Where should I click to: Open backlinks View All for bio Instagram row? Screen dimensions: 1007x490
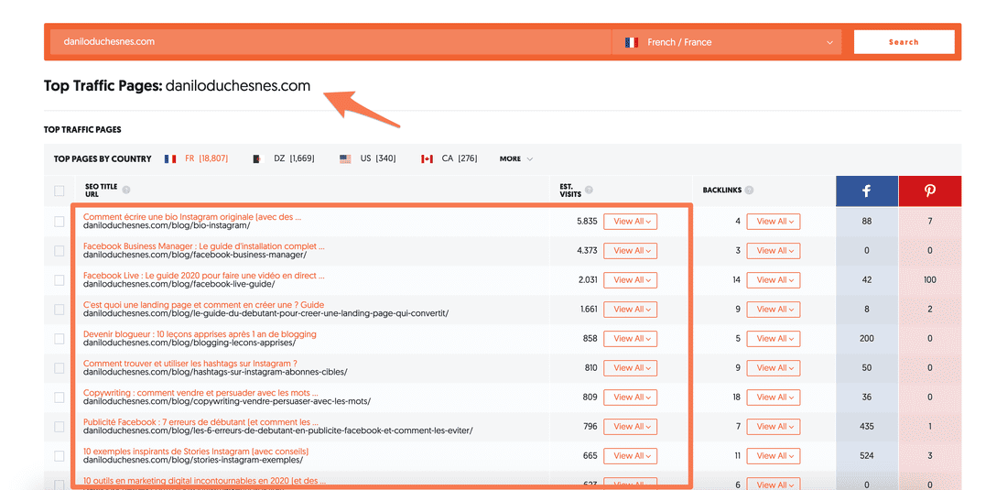coord(774,221)
